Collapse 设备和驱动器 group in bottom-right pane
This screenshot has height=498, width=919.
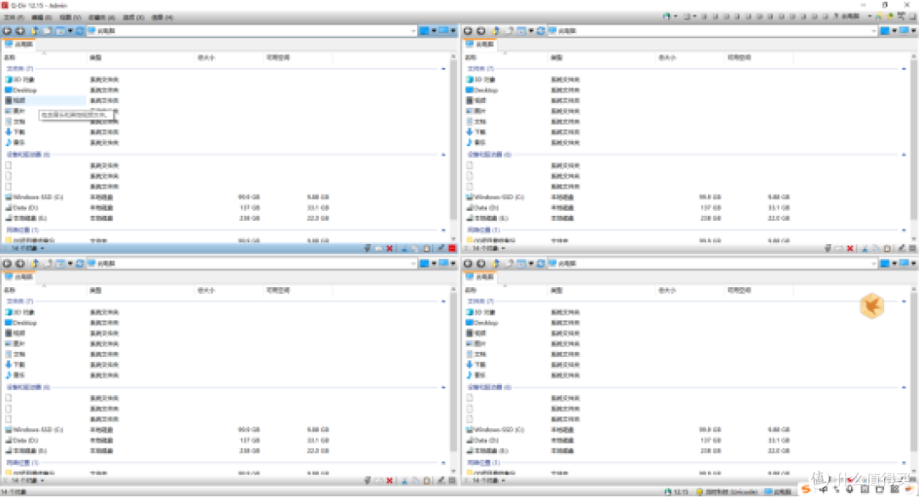coord(904,387)
